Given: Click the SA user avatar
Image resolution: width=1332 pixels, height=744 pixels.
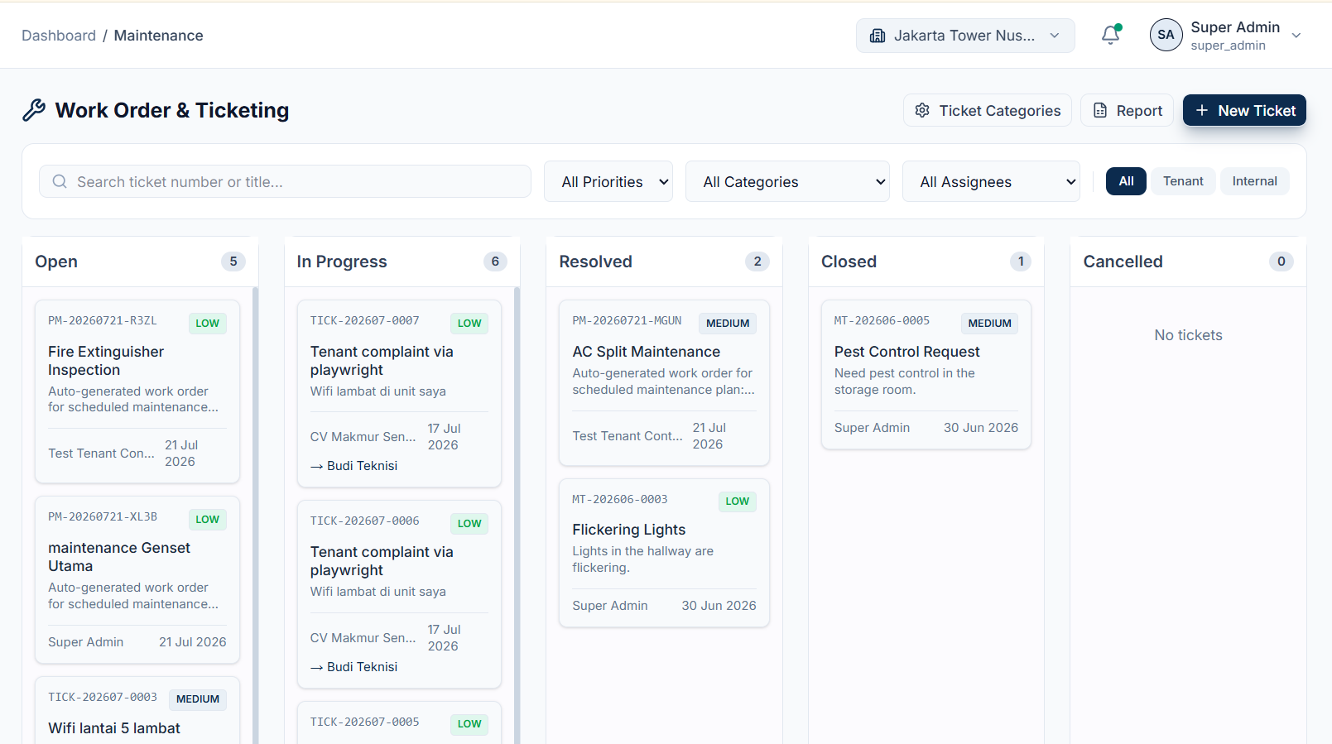Looking at the screenshot, I should 1166,35.
